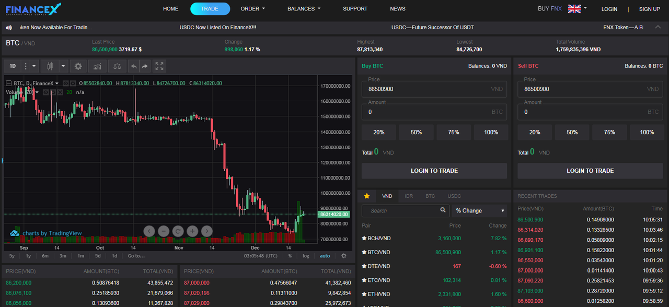Favorite the BTC/VND pair star
669x307 pixels.
[x=364, y=252]
